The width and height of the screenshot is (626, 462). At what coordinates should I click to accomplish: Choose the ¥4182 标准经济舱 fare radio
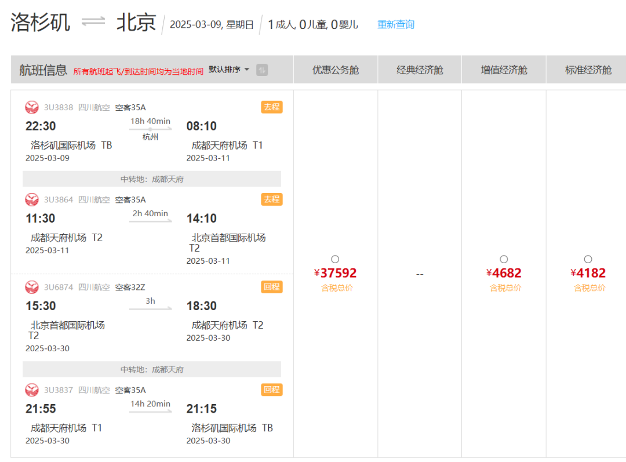588,259
